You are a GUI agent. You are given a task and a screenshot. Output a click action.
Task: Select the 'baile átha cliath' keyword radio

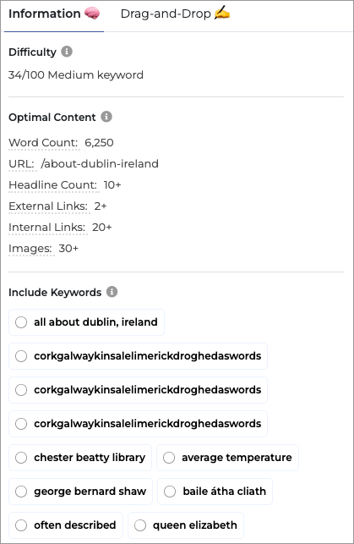[x=170, y=492]
